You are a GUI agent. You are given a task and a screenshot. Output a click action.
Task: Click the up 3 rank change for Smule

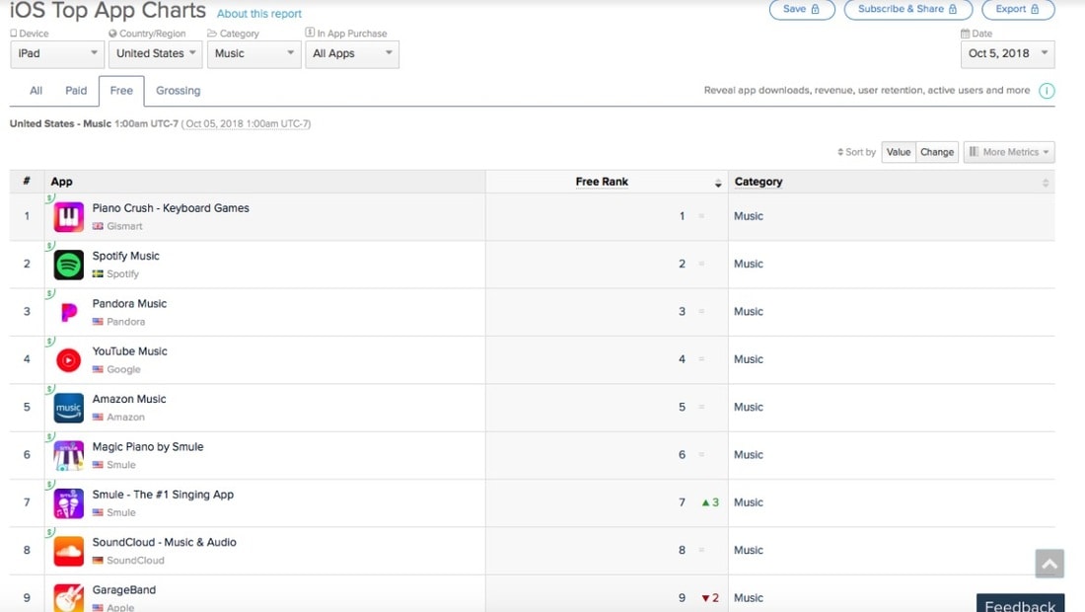coord(710,502)
